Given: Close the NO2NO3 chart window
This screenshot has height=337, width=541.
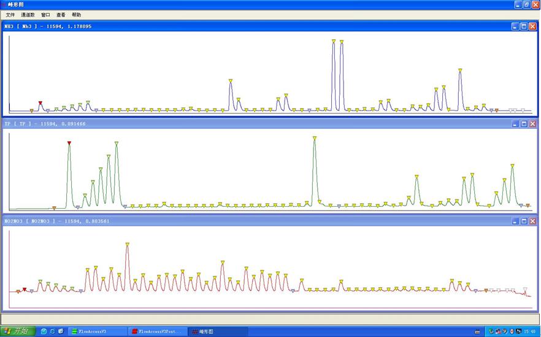Looking at the screenshot, I should 532,221.
